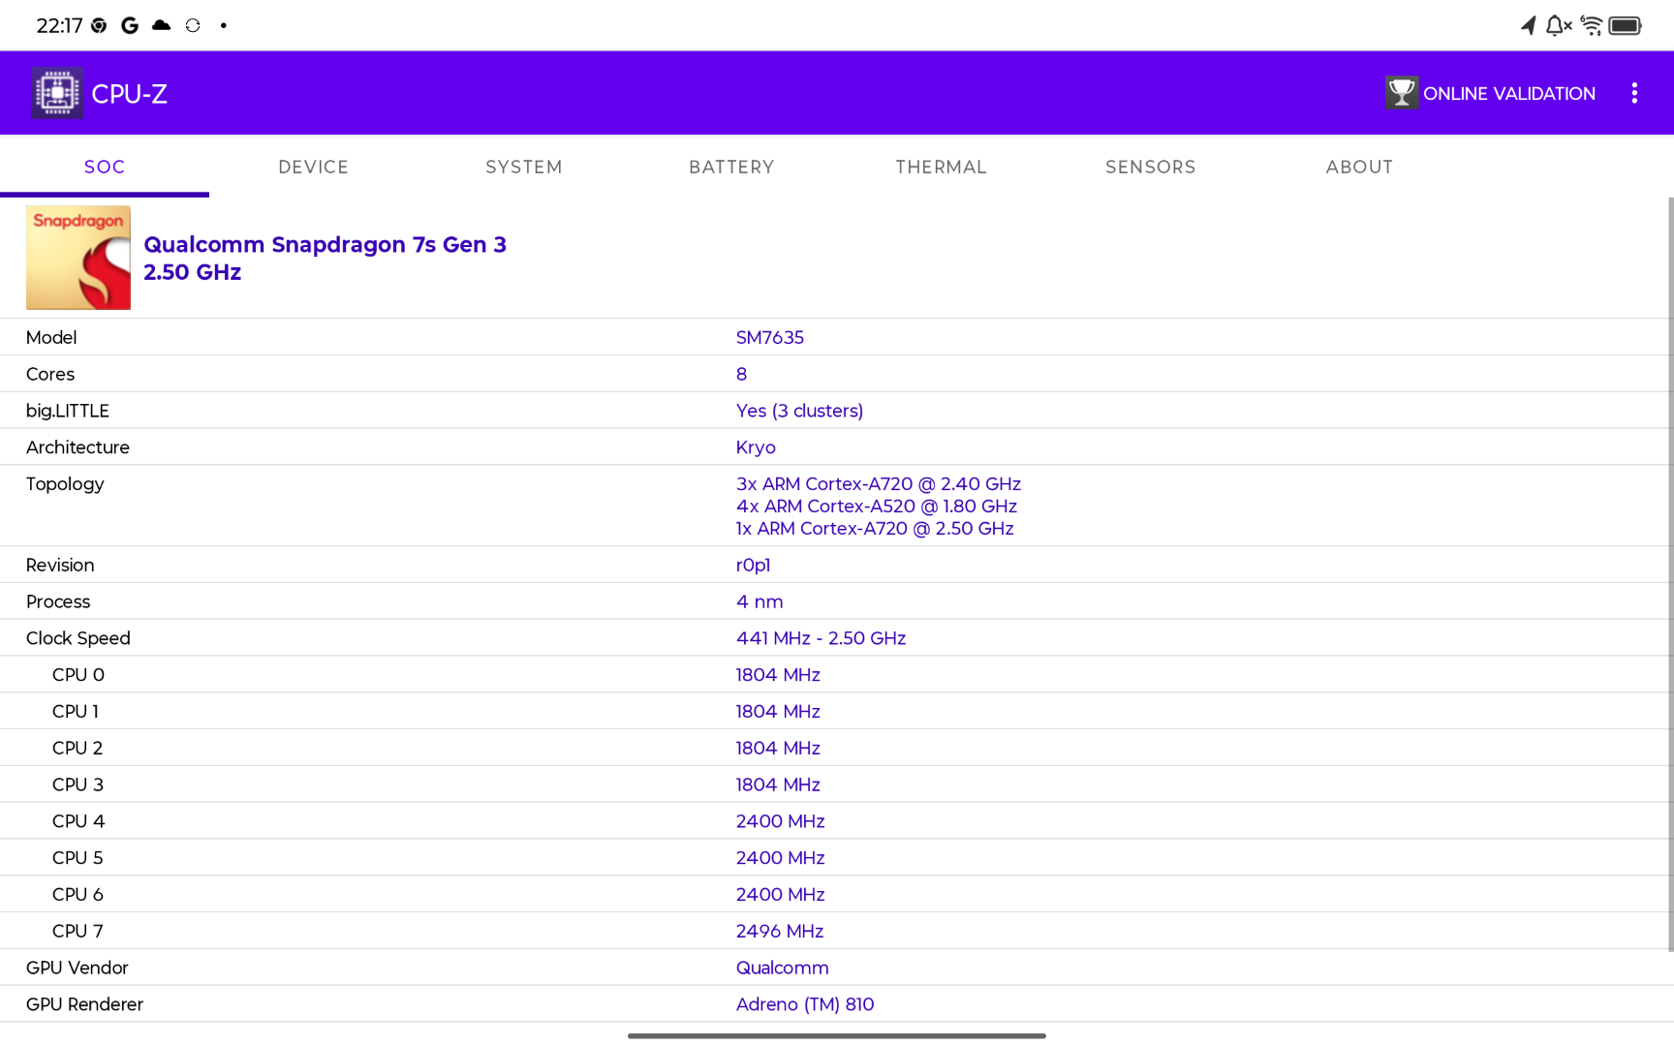Tap the bottom navigation gesture handle
1674x1046 pixels.
coord(837,1036)
